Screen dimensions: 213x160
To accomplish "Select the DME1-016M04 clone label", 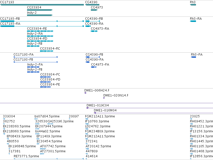I will tap(105, 110).
